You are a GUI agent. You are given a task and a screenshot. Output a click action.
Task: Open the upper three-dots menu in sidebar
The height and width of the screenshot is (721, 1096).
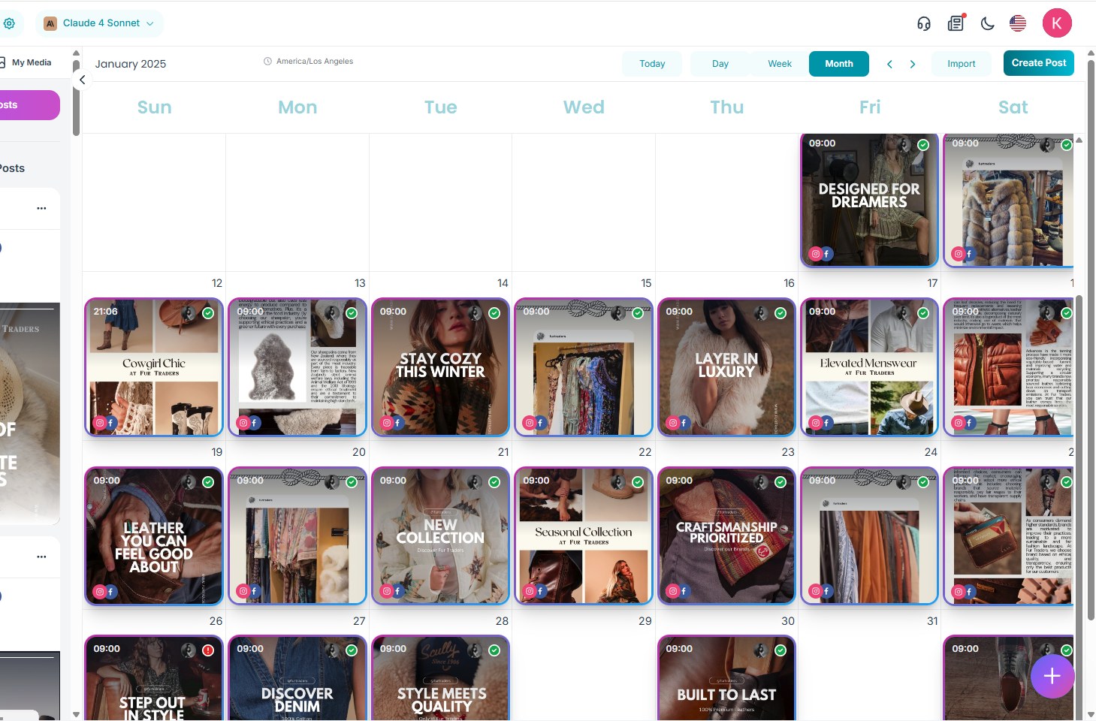pos(41,208)
